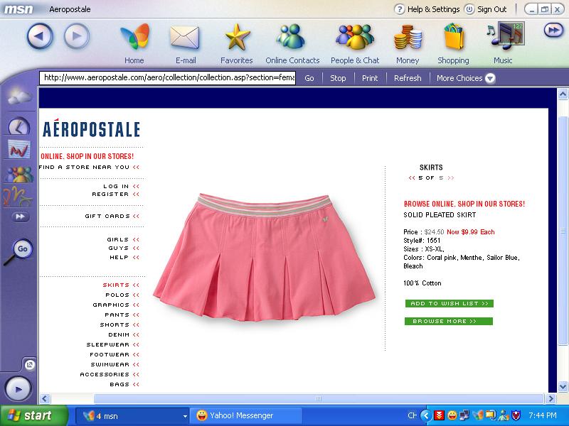
Task: Click the magnifier Go search icon
Action: tap(19, 251)
